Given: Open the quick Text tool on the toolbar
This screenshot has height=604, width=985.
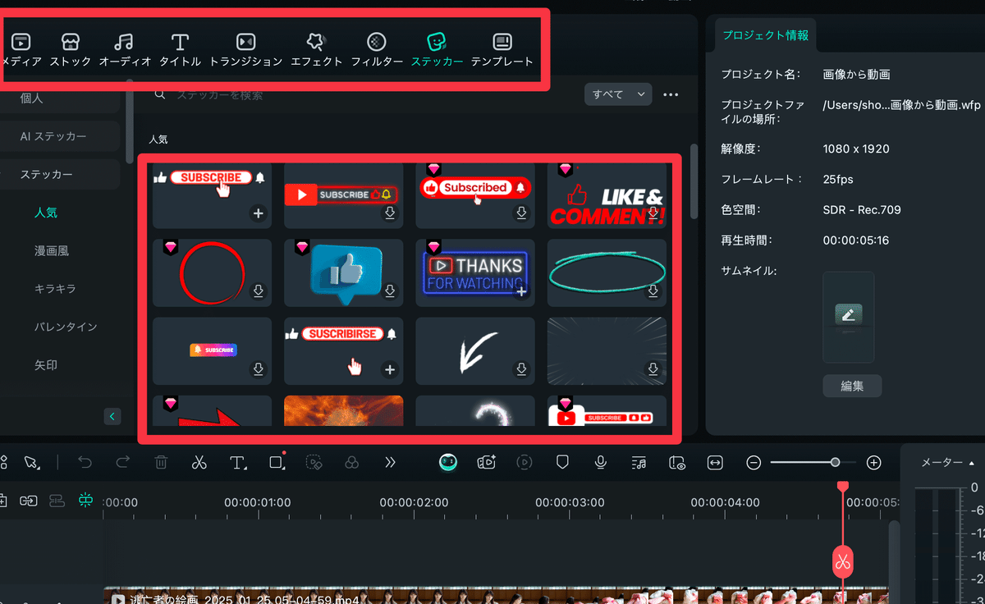Looking at the screenshot, I should pos(238,462).
